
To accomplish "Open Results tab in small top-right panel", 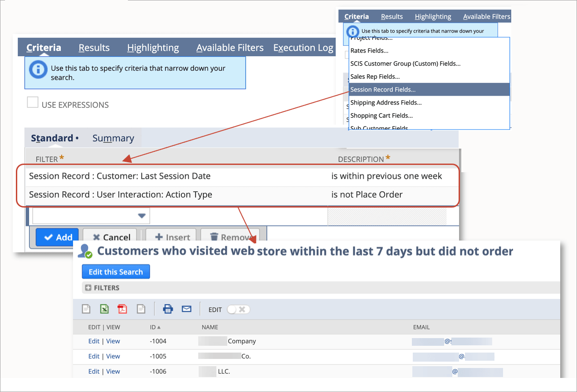I will tap(392, 17).
